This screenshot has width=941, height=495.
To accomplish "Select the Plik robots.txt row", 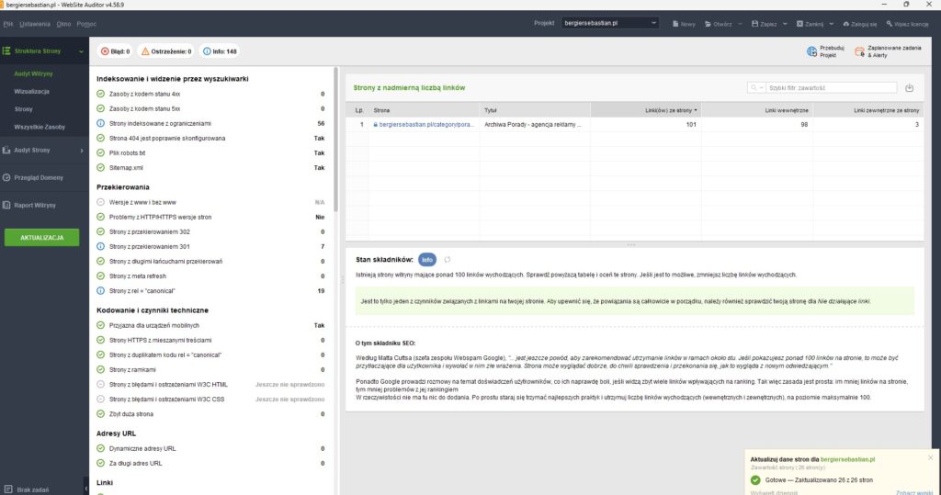I will 210,153.
